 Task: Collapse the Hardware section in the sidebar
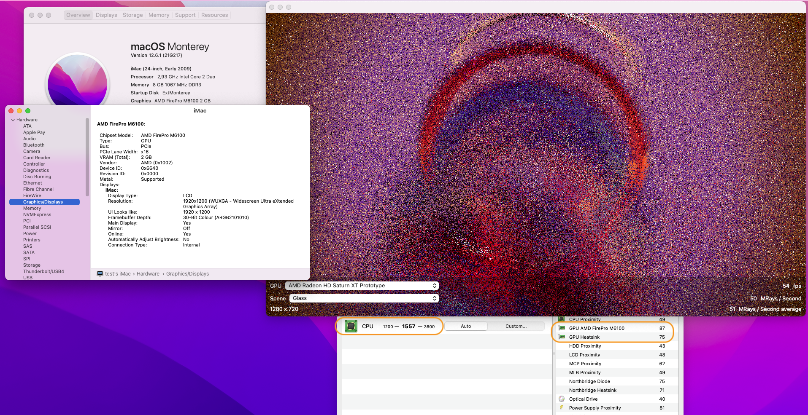point(13,120)
